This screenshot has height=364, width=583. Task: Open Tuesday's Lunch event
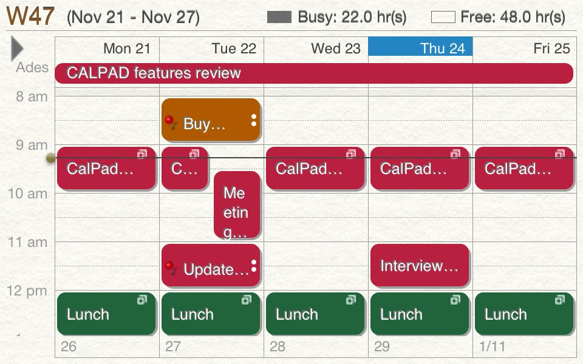pos(211,314)
